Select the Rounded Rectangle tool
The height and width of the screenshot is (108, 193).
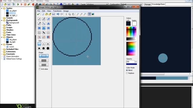click(x=48, y=28)
